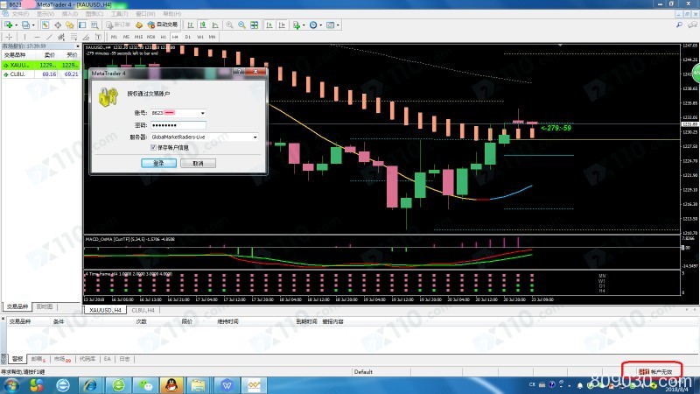
Task: Open QQ penguin icon in taskbar
Action: click(x=171, y=385)
